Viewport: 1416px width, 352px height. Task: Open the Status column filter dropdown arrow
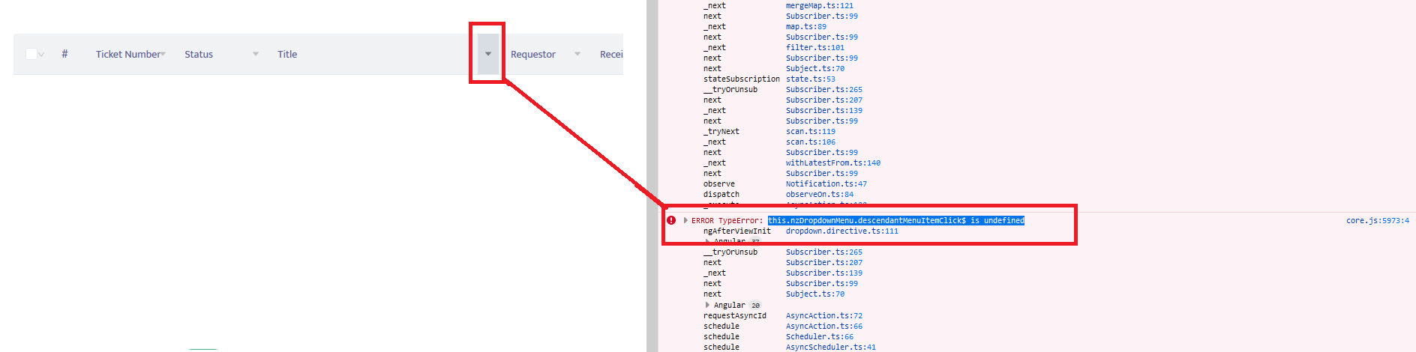point(256,54)
